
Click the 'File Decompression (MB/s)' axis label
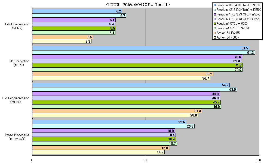point(16,100)
